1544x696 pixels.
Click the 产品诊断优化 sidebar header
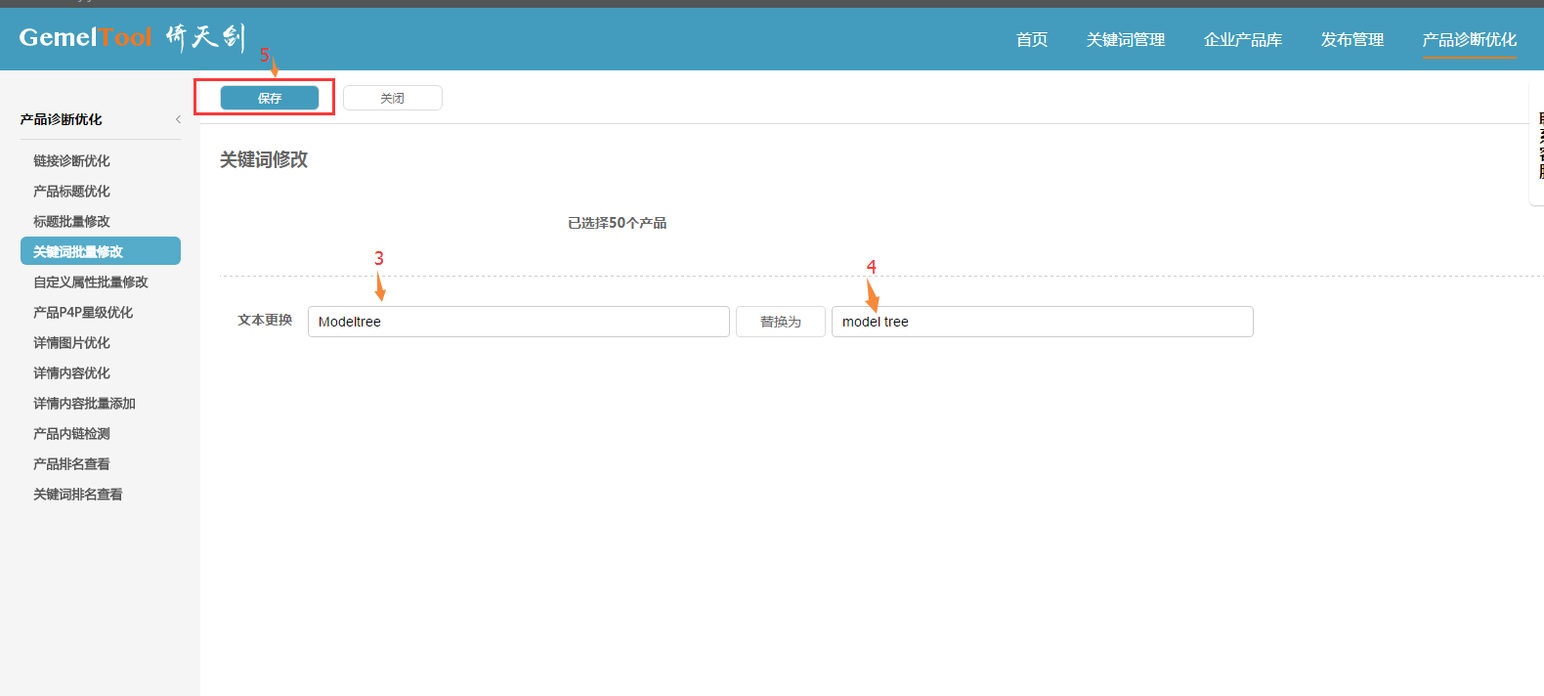pos(61,119)
